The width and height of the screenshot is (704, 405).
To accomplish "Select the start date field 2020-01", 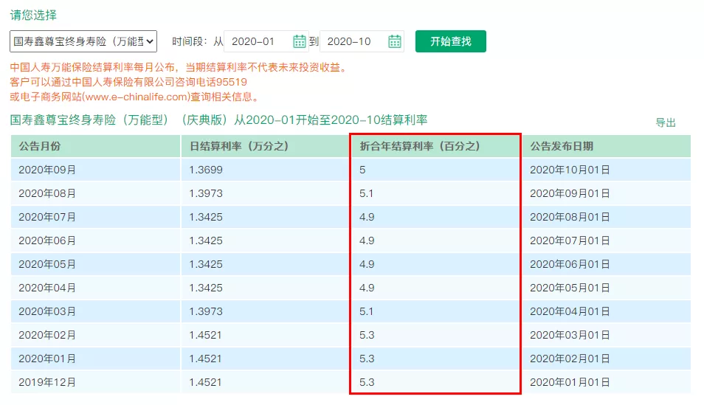I will coord(258,41).
